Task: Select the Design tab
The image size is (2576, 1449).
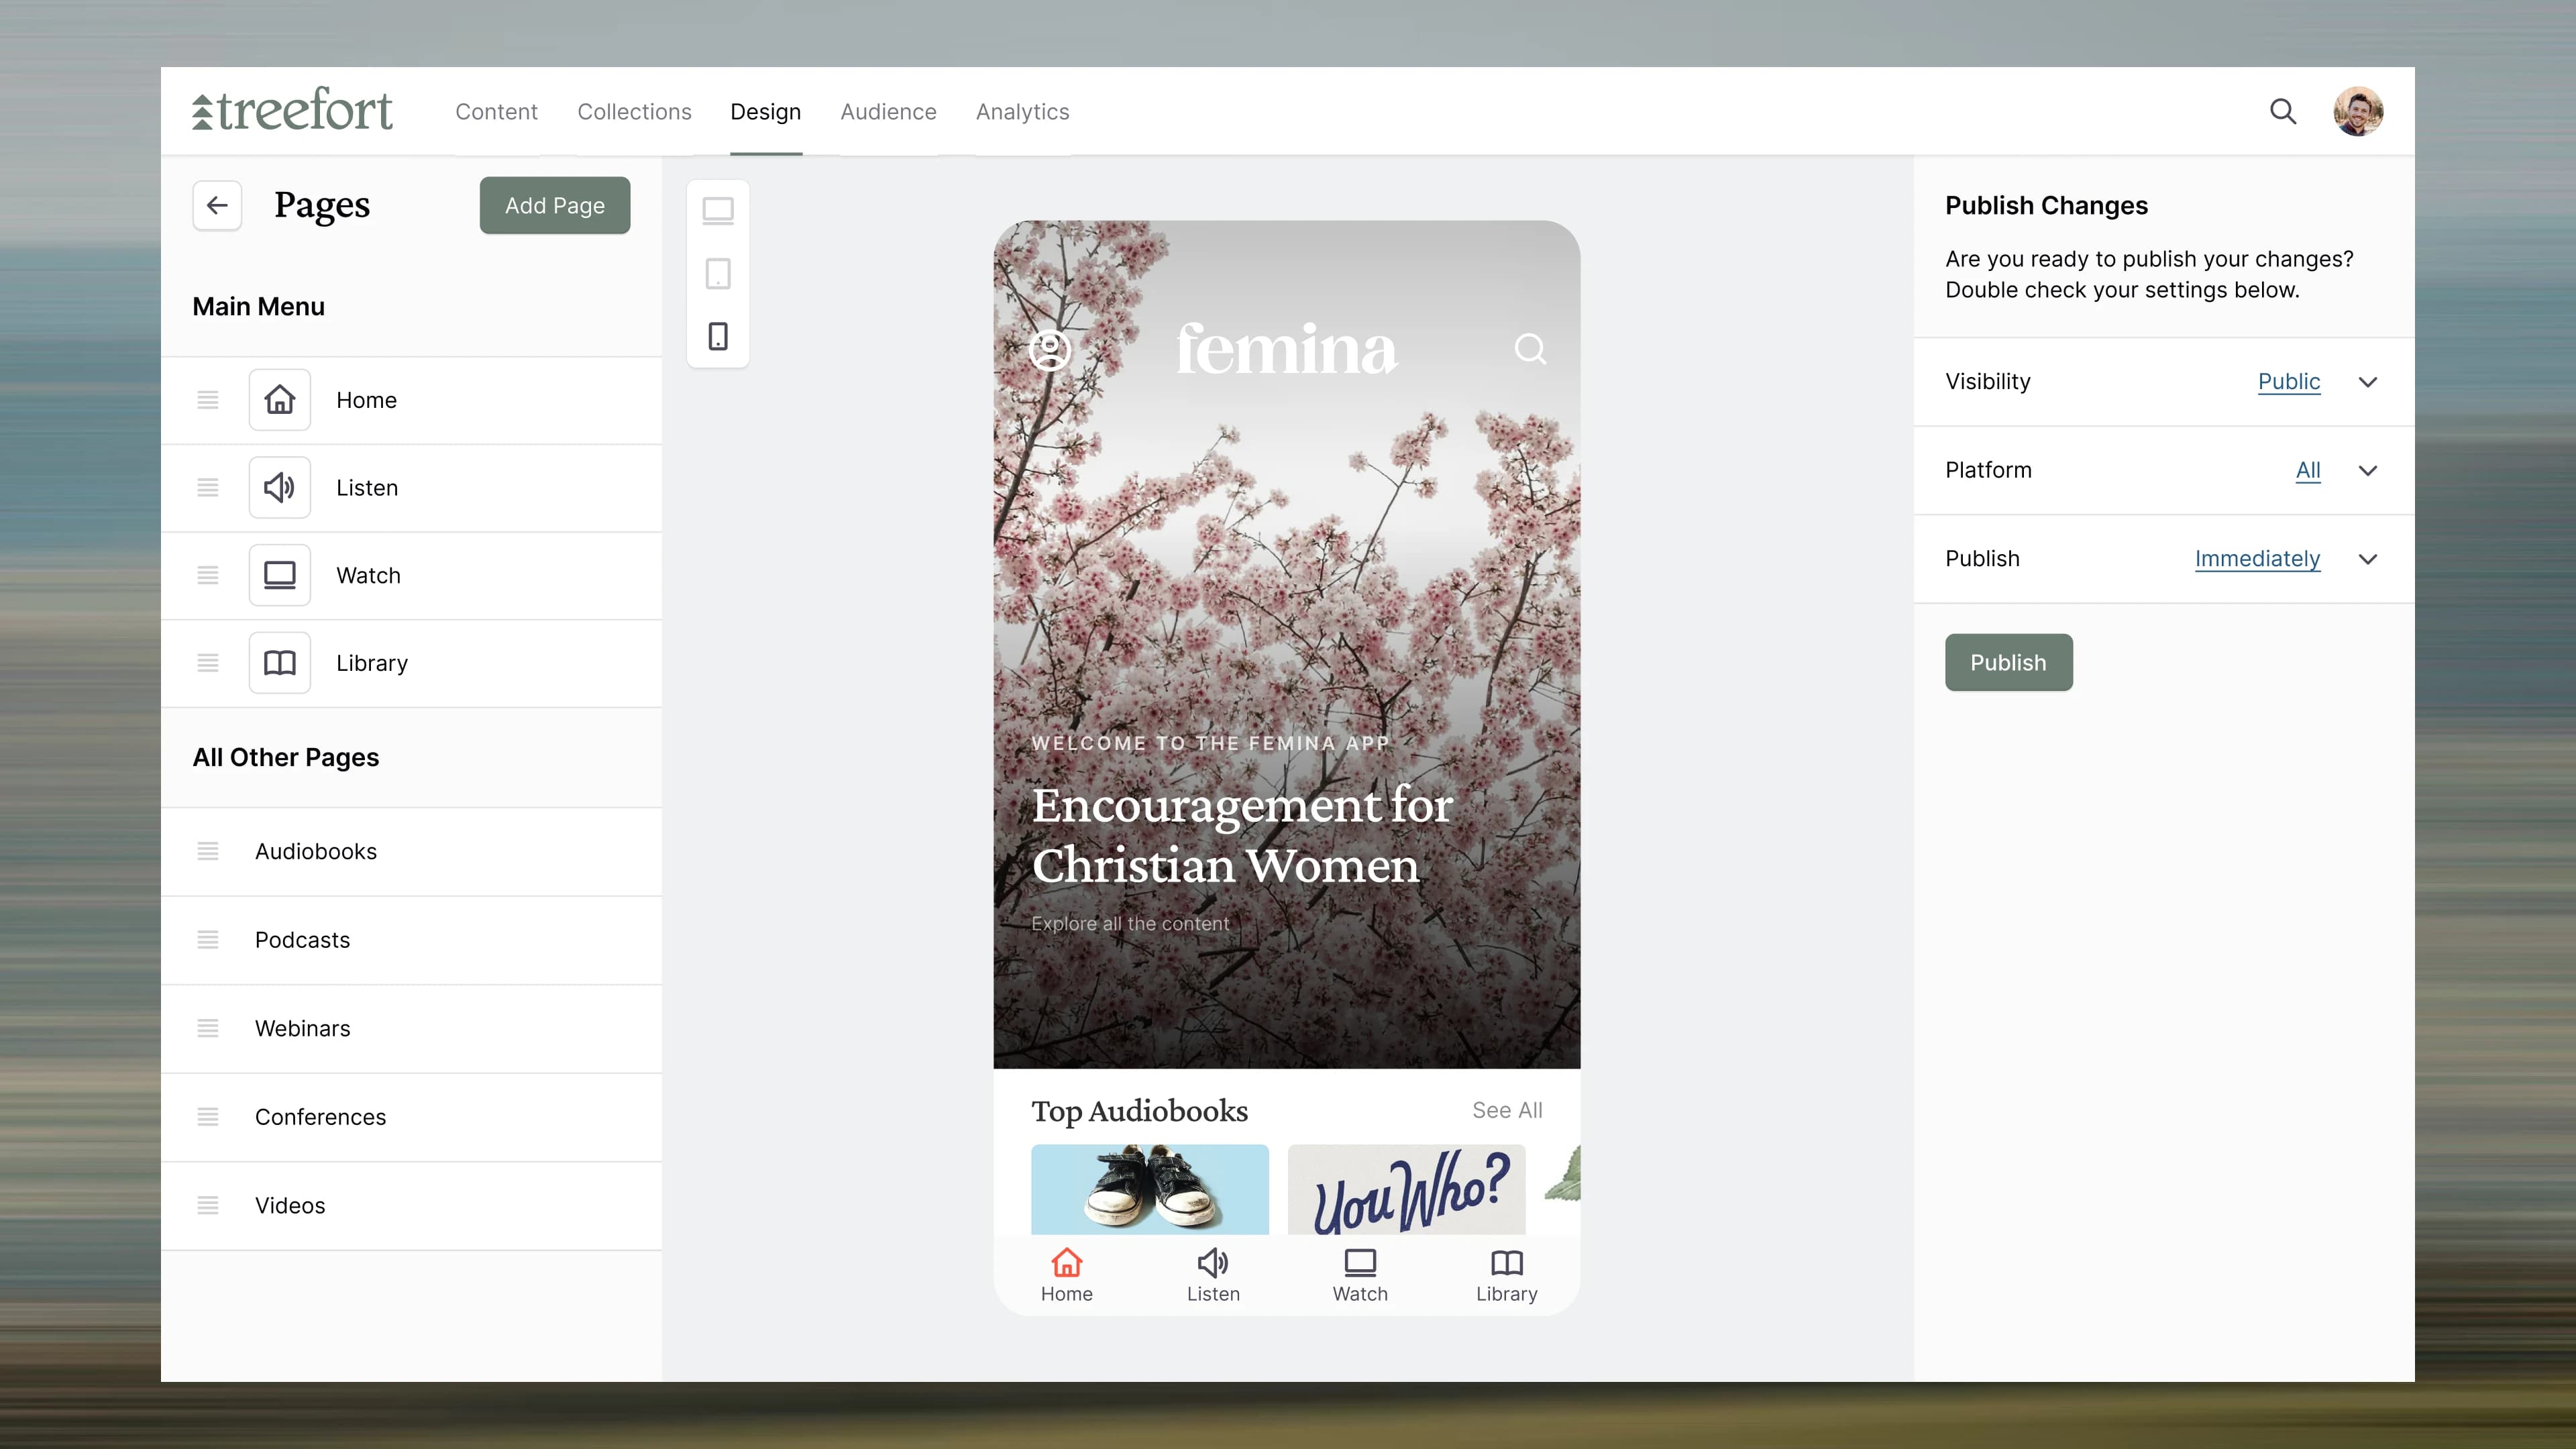Action: (765, 112)
